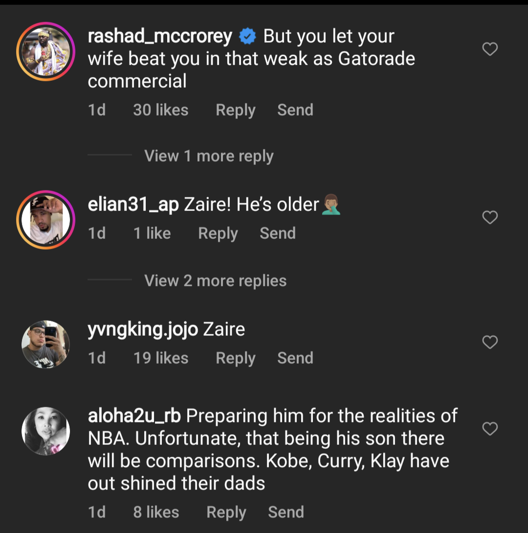528x533 pixels.
Task: Reply to aloha2u_rb's comment
Action: pyautogui.click(x=226, y=512)
